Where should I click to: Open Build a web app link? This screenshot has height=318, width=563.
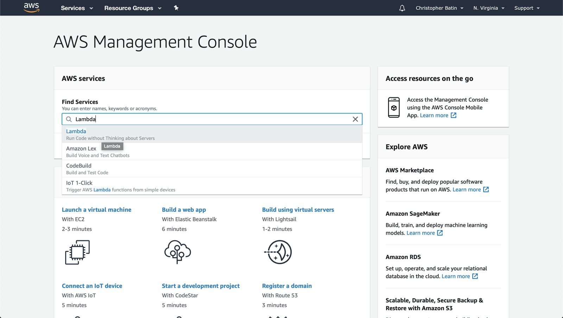tap(184, 210)
